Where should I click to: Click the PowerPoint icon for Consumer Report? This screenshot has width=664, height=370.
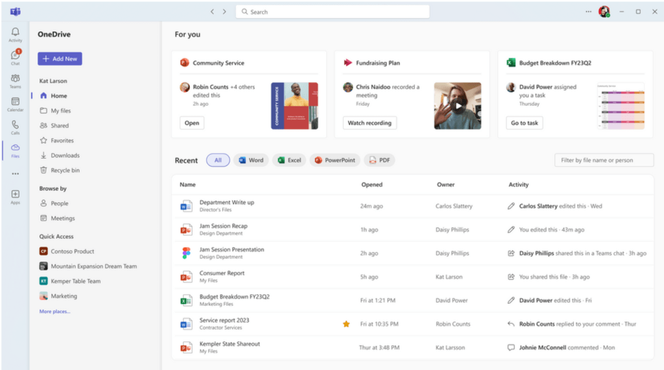[x=186, y=277]
